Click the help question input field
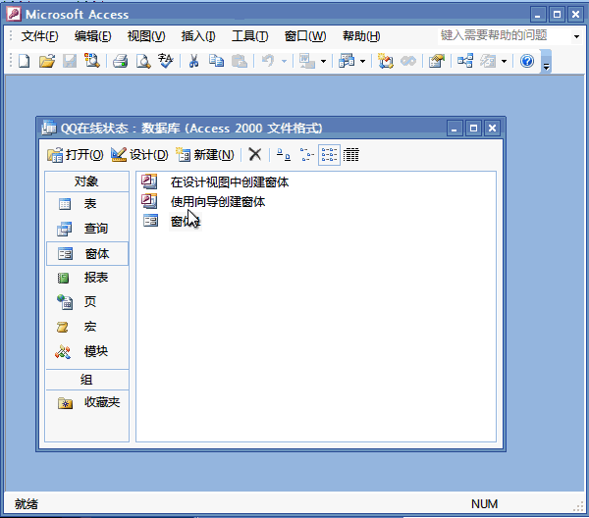This screenshot has height=518, width=589. [505, 36]
